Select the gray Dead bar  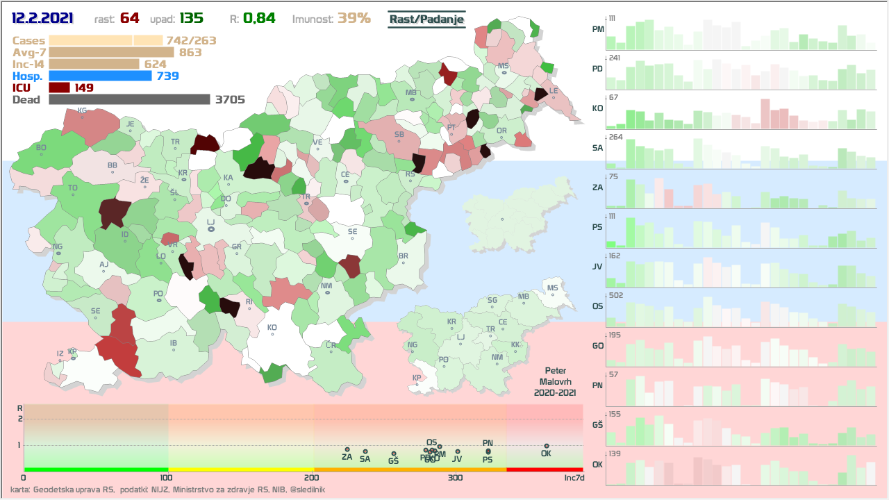tap(129, 99)
